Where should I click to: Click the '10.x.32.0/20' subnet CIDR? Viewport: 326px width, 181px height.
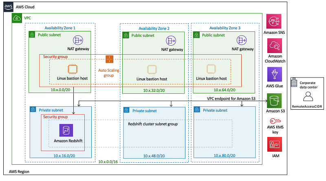point(154,90)
